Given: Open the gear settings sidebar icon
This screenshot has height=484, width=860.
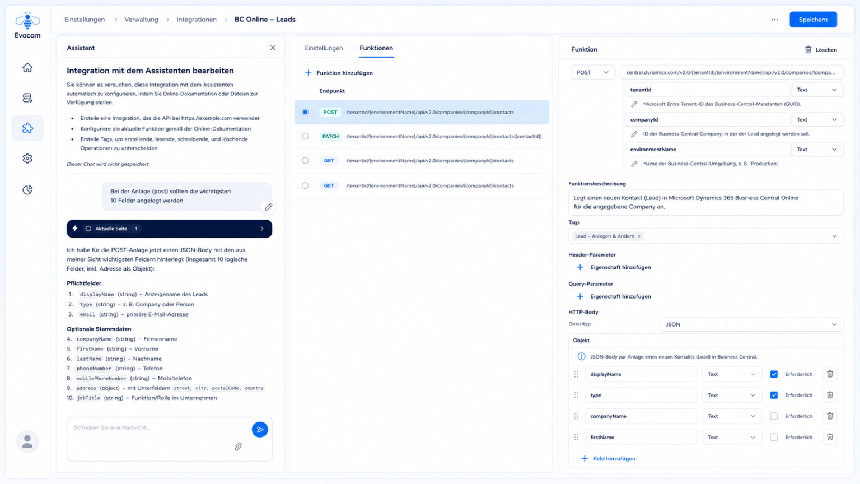Looking at the screenshot, I should click(x=27, y=159).
